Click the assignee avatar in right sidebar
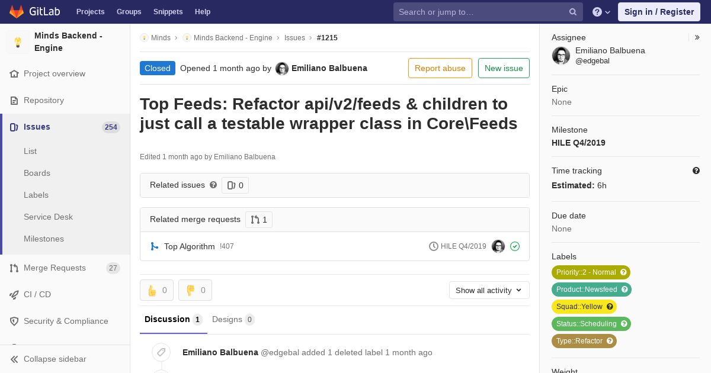This screenshot has width=711, height=373. [x=561, y=56]
